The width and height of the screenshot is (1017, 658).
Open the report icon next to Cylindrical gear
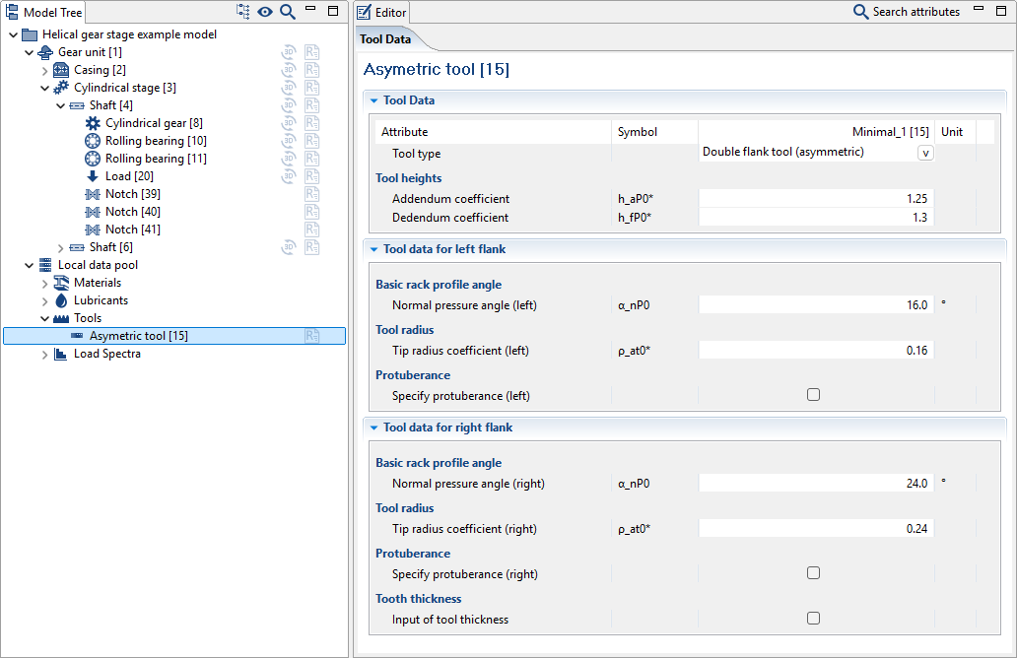click(x=312, y=122)
